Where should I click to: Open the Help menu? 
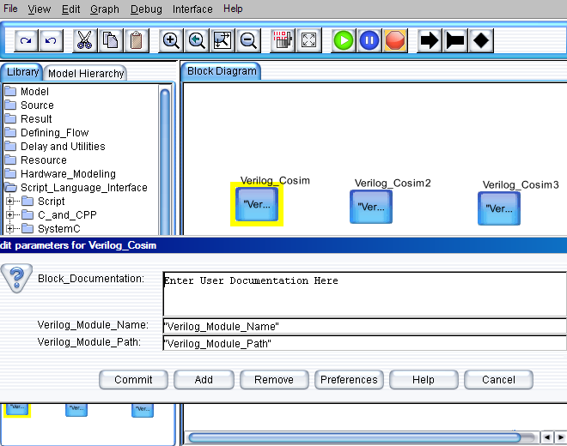(233, 9)
